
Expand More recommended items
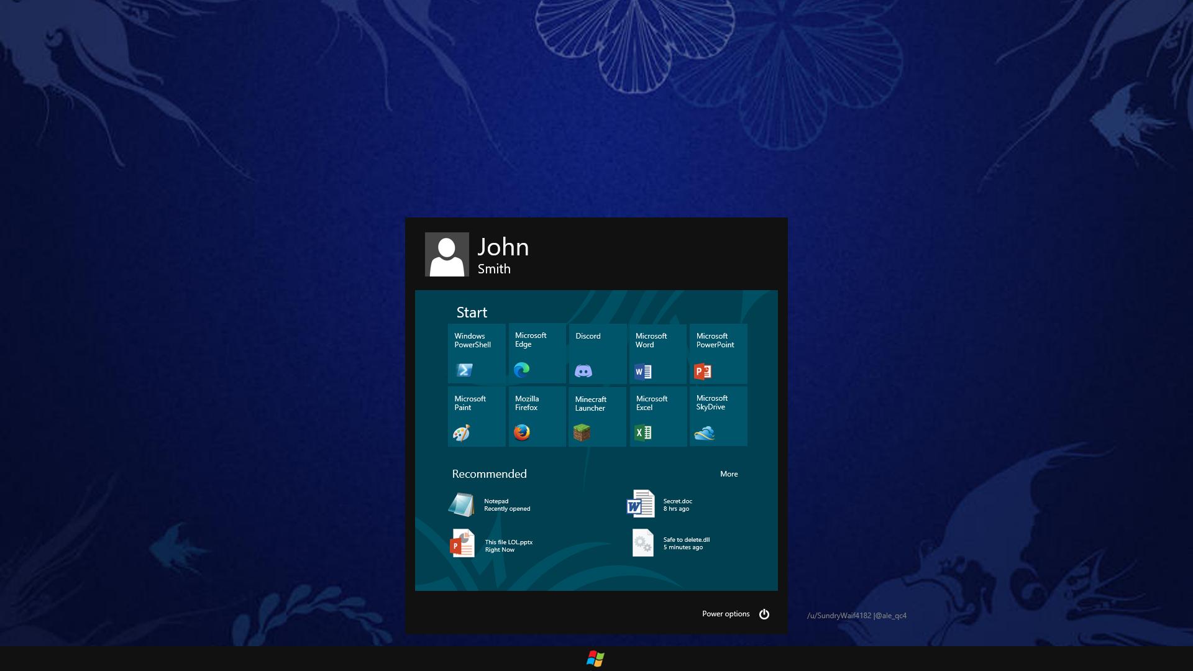click(x=729, y=473)
